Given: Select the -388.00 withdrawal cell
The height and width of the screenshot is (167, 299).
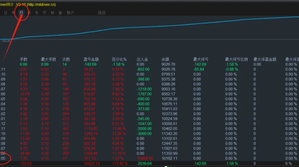Looking at the screenshot, I should coord(143,79).
